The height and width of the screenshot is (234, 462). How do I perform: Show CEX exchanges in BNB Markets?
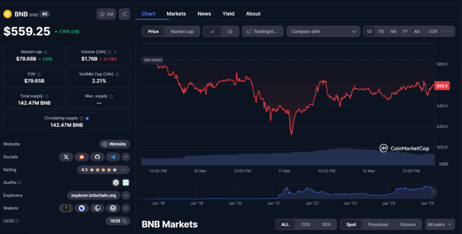pyautogui.click(x=306, y=224)
